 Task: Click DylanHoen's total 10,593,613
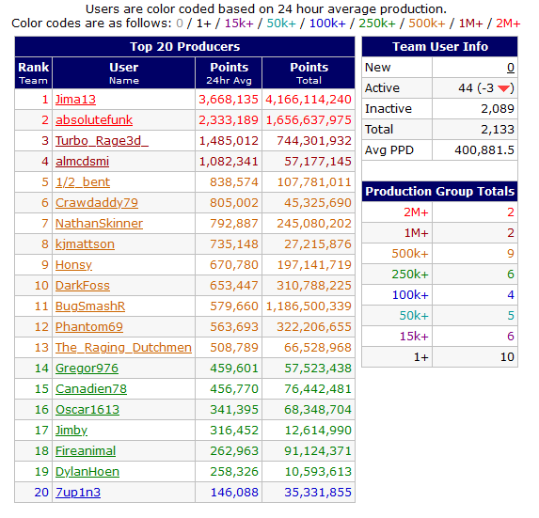(x=318, y=472)
